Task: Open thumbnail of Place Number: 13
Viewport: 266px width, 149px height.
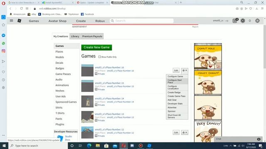Action: pyautogui.click(x=87, y=117)
